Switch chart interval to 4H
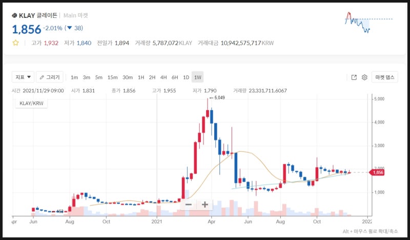410x240 pixels. pos(163,77)
